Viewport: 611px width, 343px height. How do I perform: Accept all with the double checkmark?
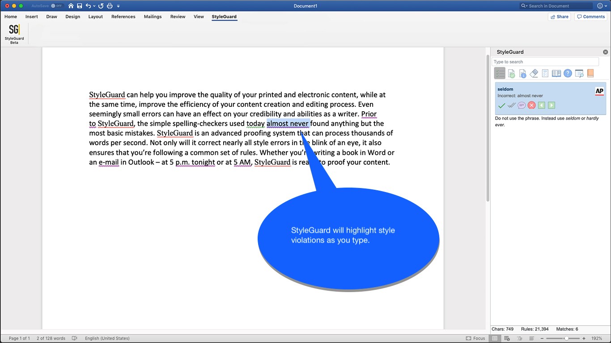click(512, 105)
